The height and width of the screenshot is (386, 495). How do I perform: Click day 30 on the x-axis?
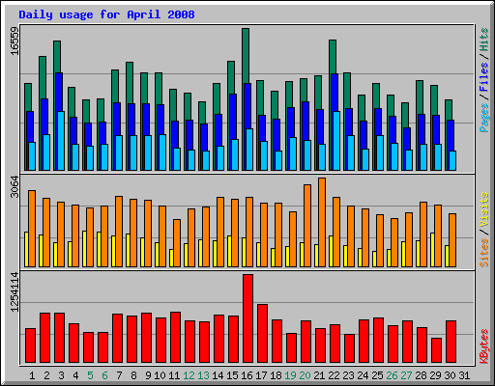pyautogui.click(x=450, y=375)
